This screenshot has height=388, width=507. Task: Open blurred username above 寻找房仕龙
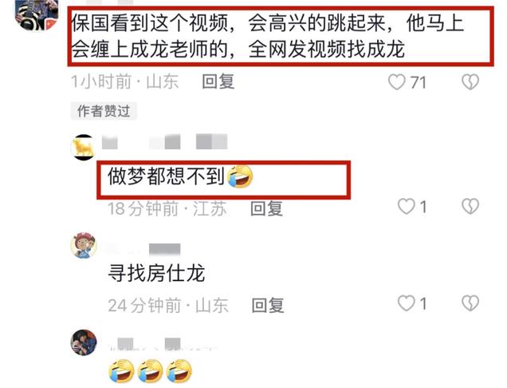143,249
